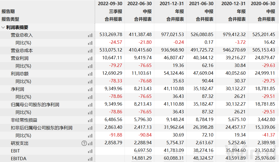
Task: Click the help icon beside 研发支出
Action: coord(84,143)
